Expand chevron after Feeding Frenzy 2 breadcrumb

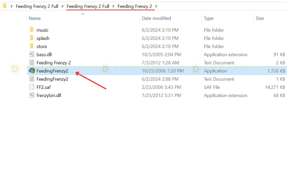point(156,6)
